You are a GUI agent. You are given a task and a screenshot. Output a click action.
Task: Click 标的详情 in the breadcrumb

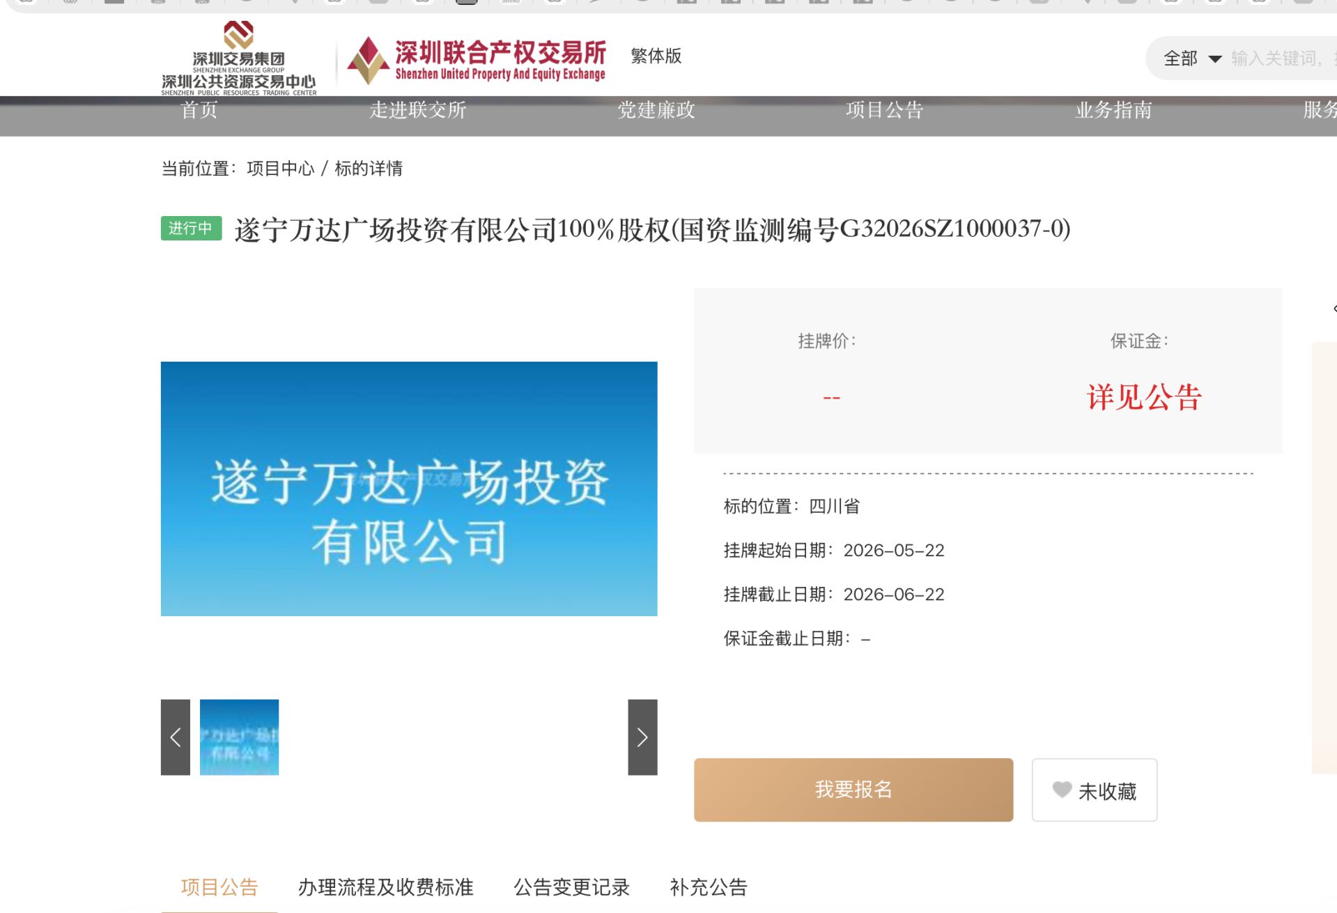369,169
